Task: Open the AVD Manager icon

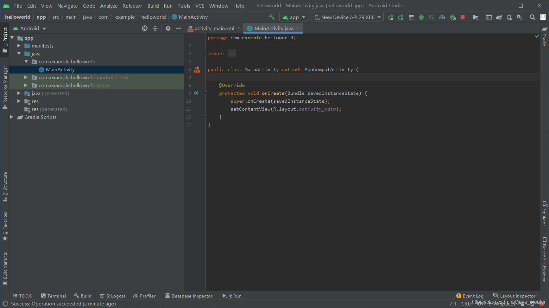Action: tap(509, 17)
